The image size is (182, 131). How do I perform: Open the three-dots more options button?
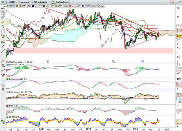3,128
